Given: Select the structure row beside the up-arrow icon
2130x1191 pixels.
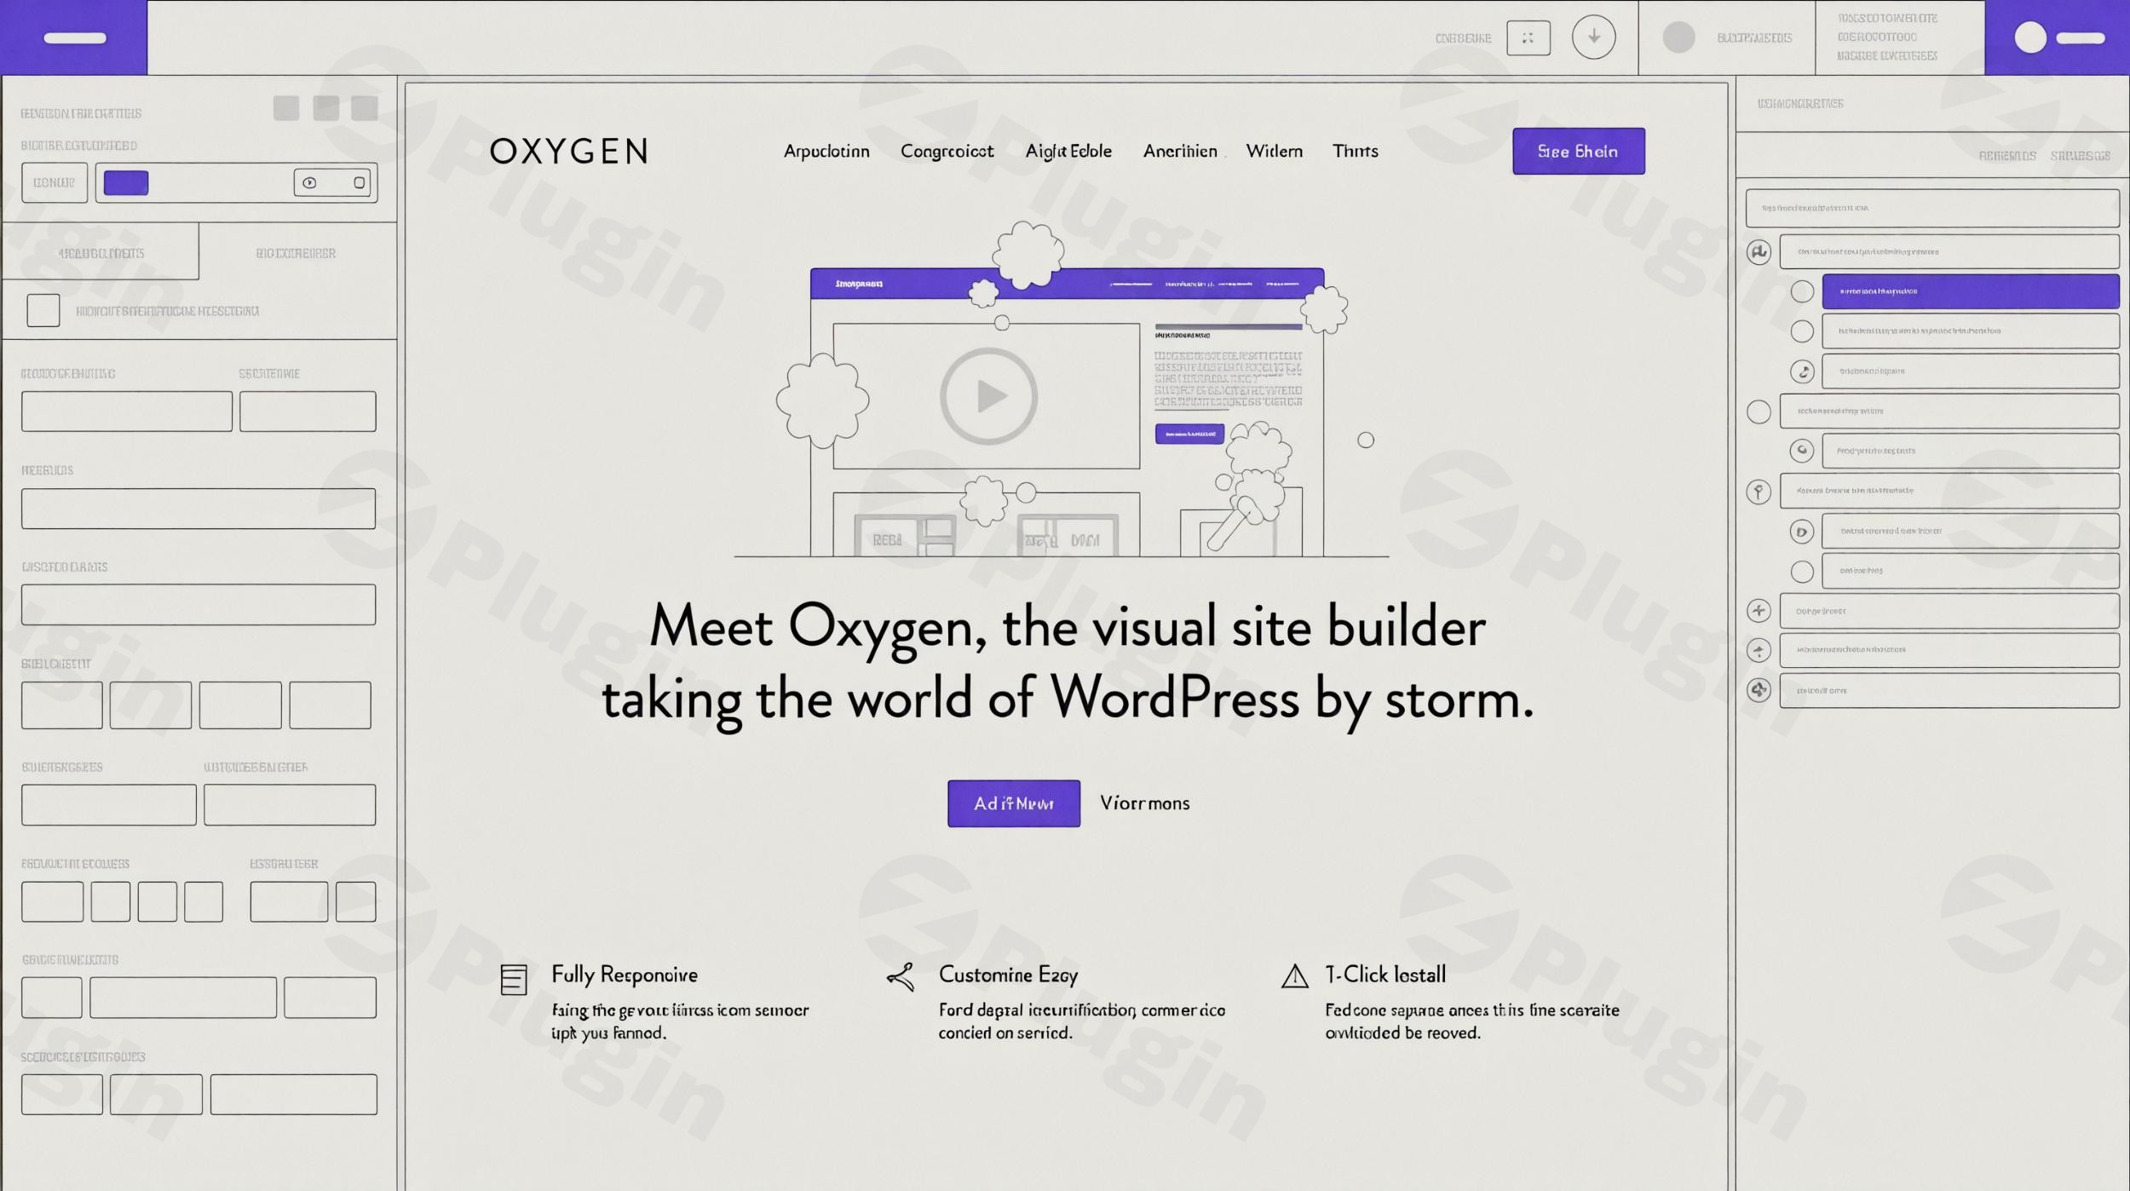Looking at the screenshot, I should click(1949, 650).
